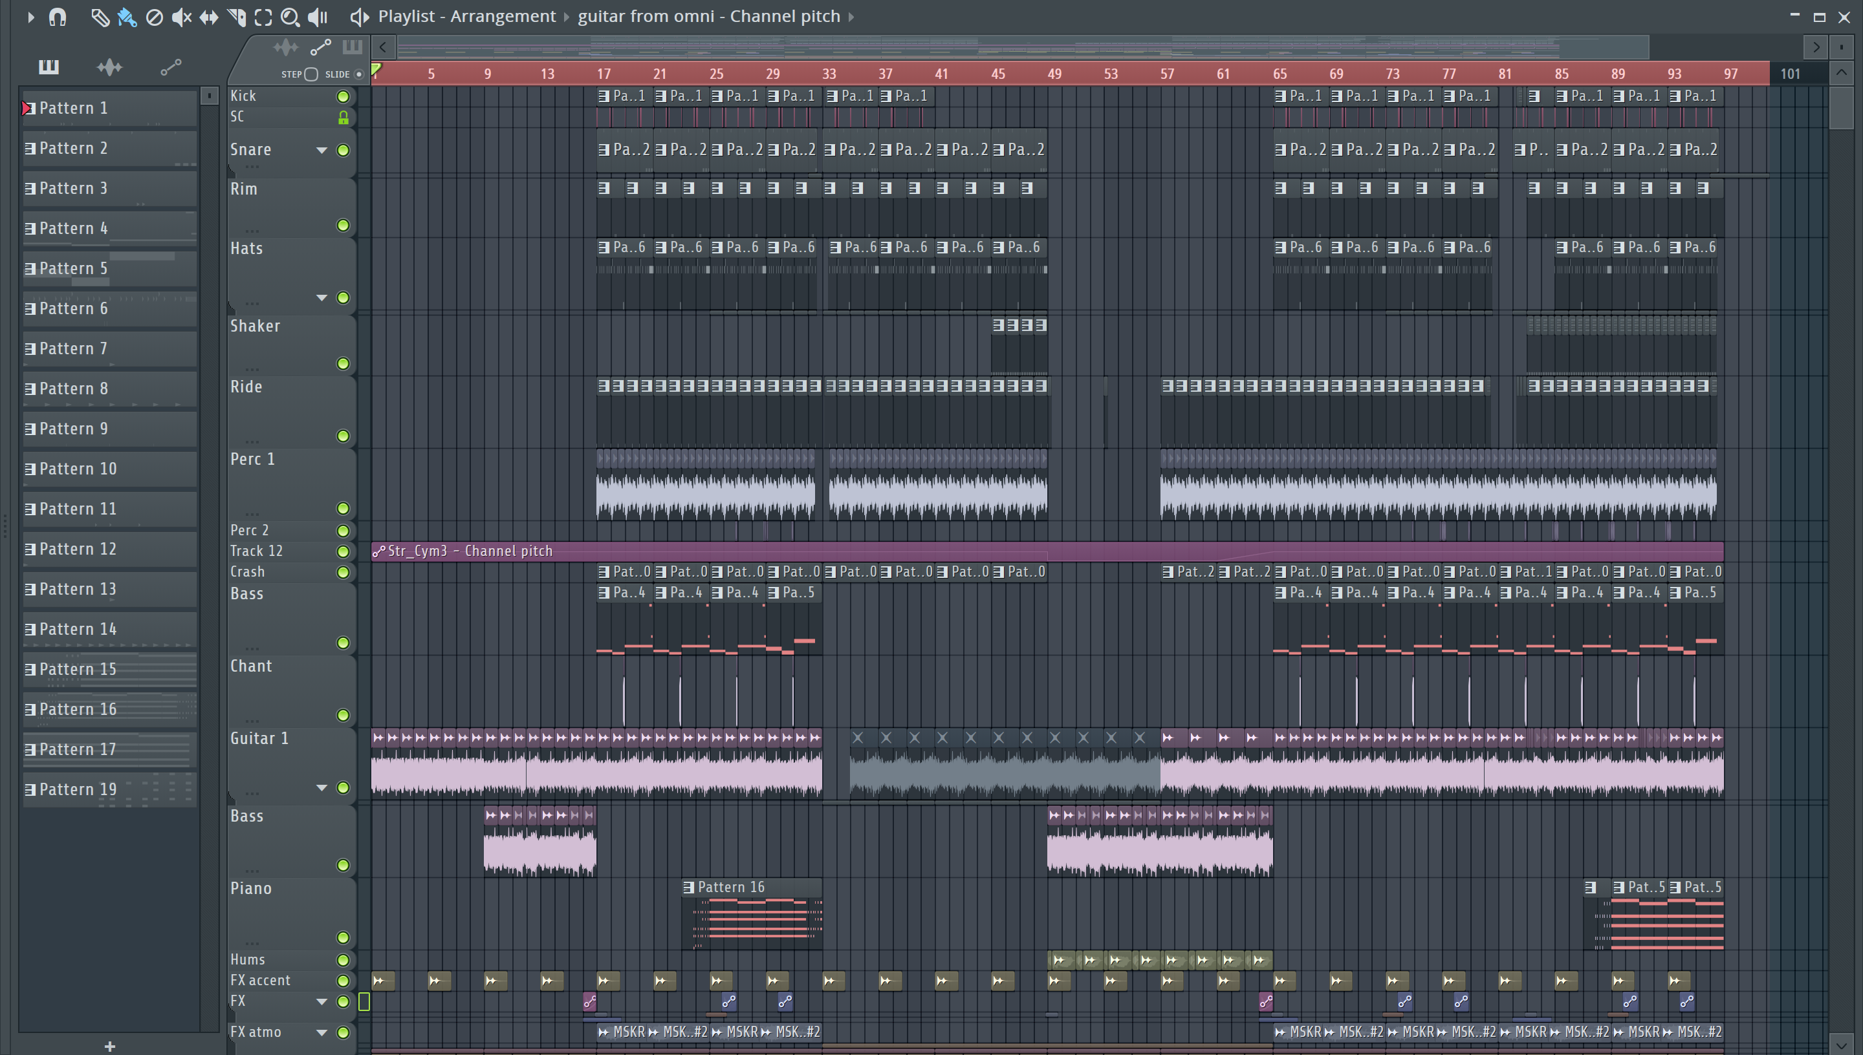1863x1055 pixels.
Task: Choose the Select marquee tool
Action: click(263, 17)
